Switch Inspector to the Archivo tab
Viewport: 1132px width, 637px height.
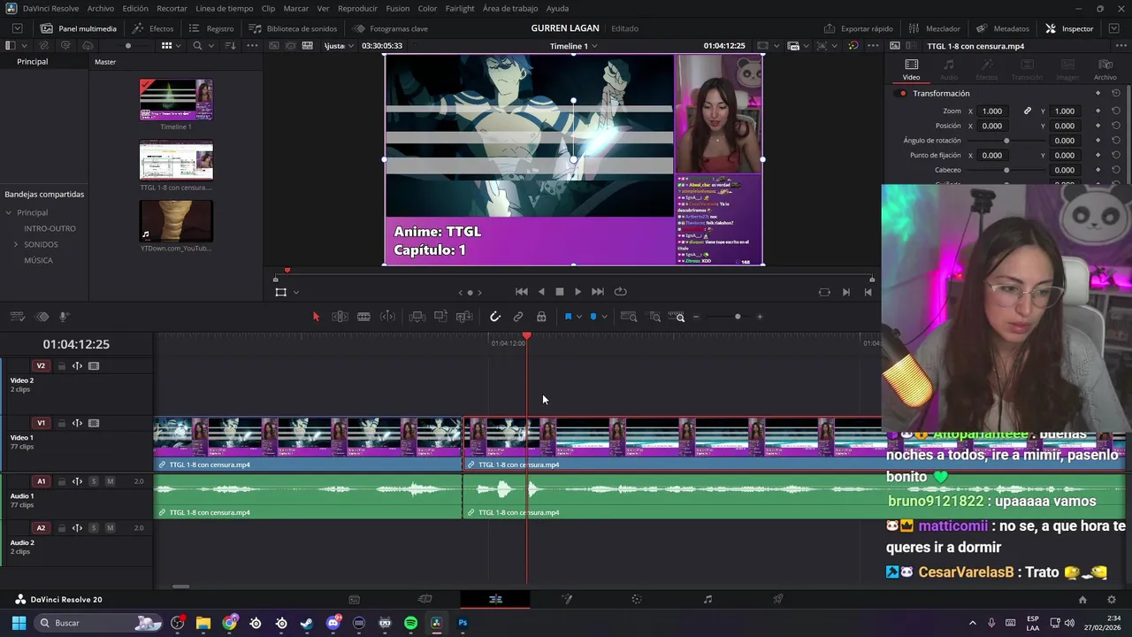click(1105, 70)
